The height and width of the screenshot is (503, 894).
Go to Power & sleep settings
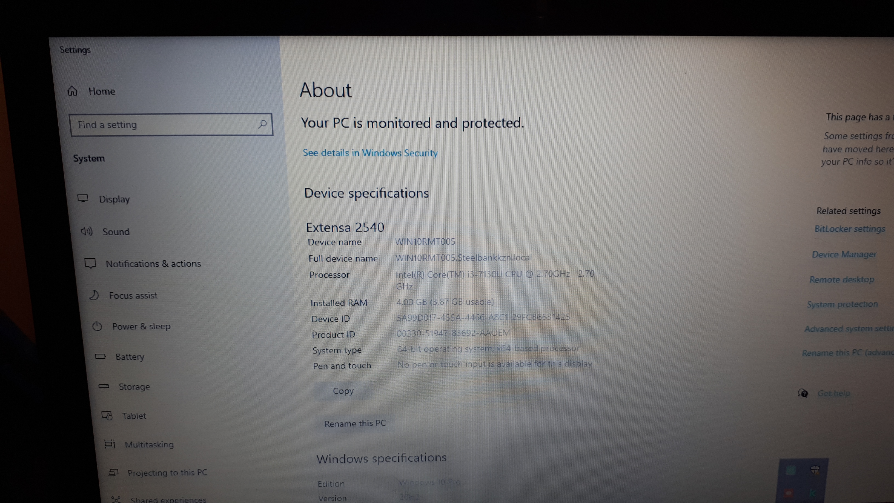tap(141, 326)
